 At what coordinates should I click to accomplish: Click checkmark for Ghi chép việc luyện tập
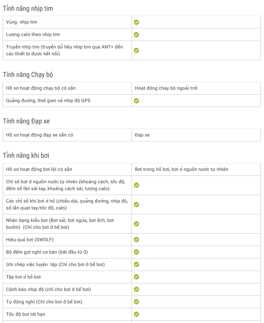pyautogui.click(x=136, y=264)
